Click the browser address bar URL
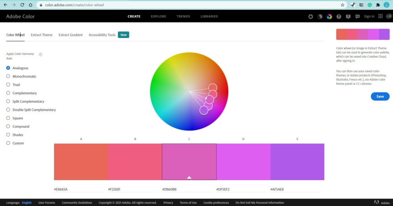 75,5
